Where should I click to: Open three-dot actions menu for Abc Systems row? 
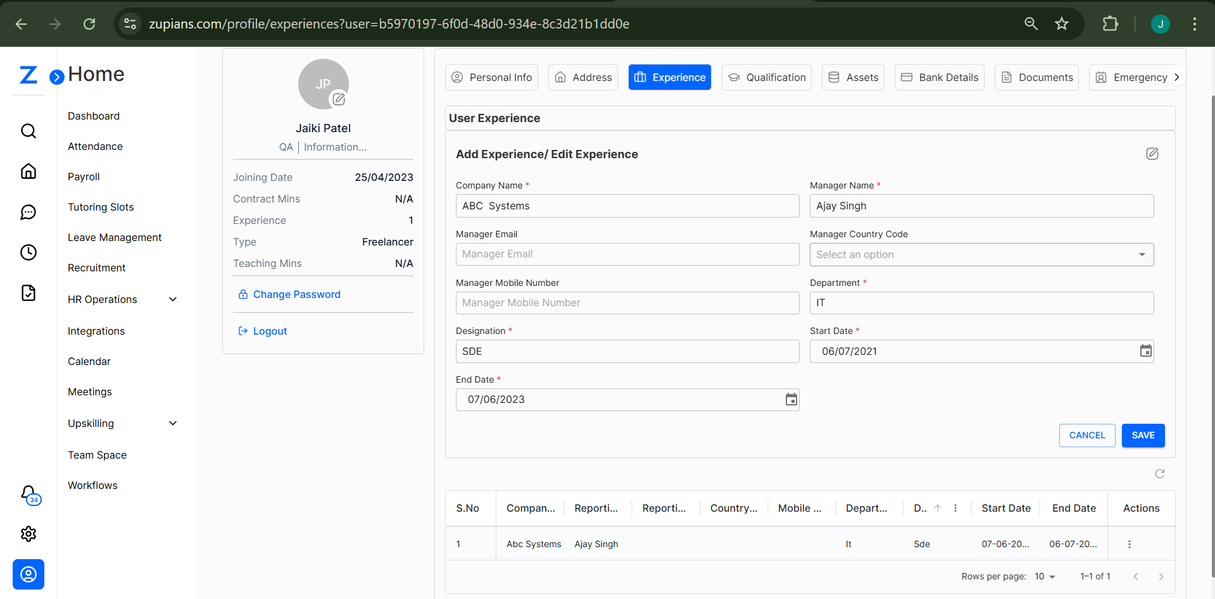[1129, 544]
